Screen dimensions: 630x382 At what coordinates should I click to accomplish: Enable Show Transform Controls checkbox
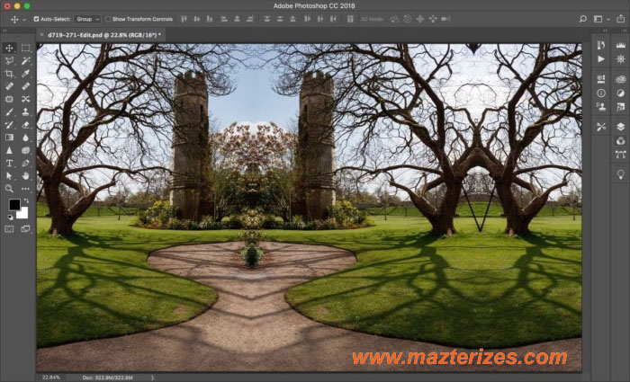[x=108, y=19]
